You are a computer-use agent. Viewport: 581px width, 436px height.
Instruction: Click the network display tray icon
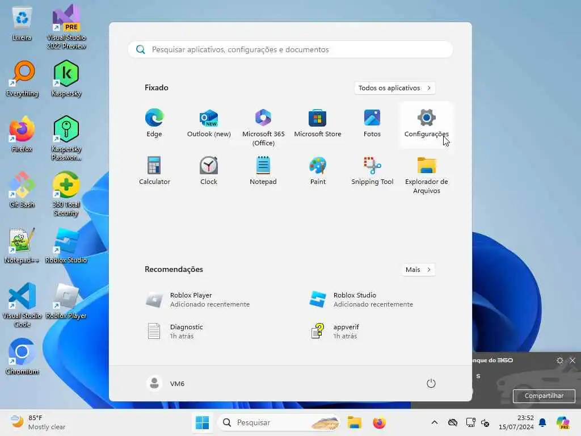(470, 422)
